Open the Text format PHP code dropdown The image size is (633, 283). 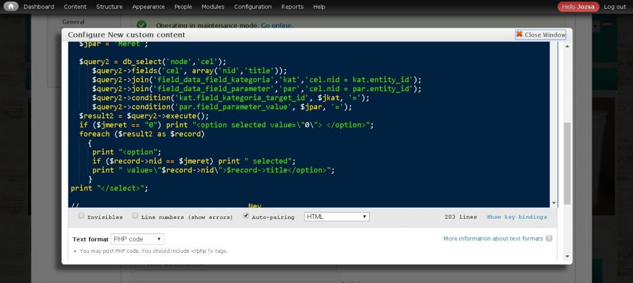click(137, 239)
